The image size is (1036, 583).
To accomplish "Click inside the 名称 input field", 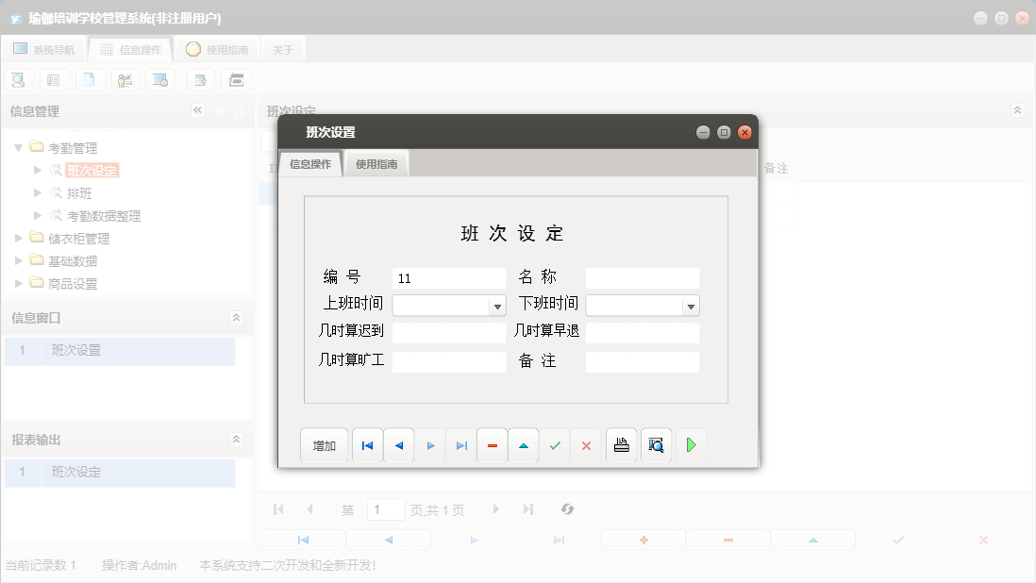I will click(x=642, y=277).
